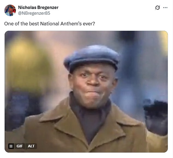Image resolution: width=173 pixels, height=158 pixels.
Task: Click the tweet text about National Anthem's
Action: (50, 24)
